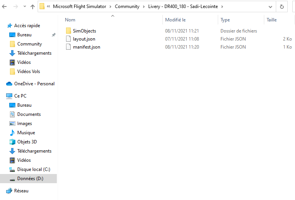
Task: Click the OneDrive cloud icon
Action: pos(9,84)
